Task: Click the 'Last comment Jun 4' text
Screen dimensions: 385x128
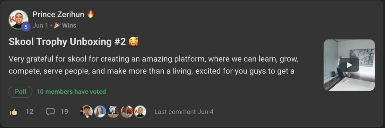Action: 184,112
